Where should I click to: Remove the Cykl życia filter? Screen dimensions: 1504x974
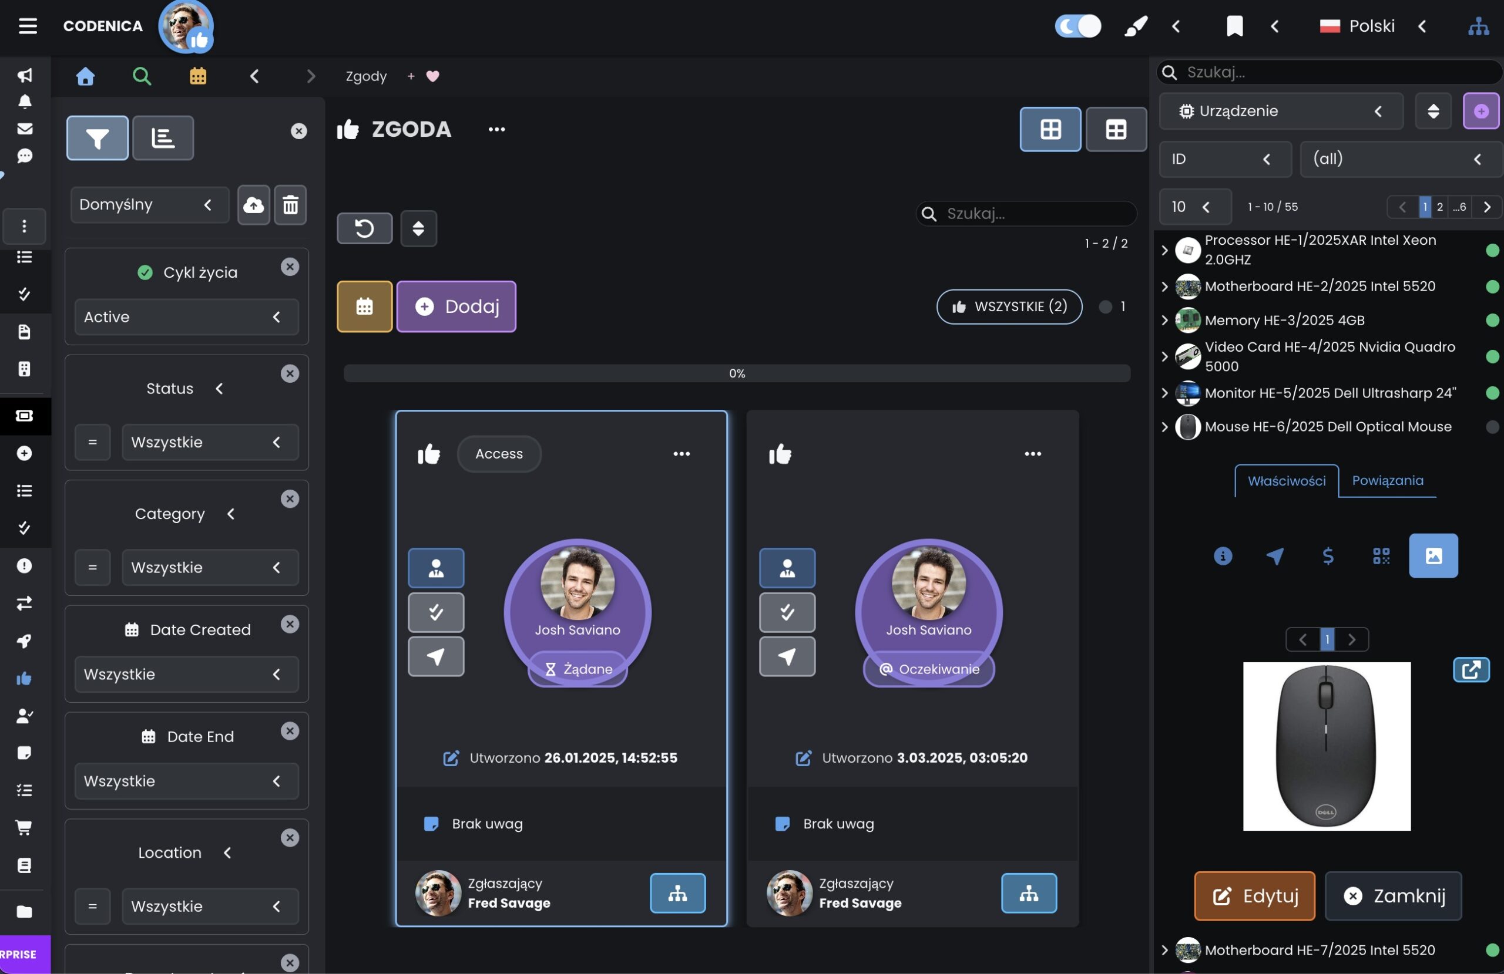(290, 267)
